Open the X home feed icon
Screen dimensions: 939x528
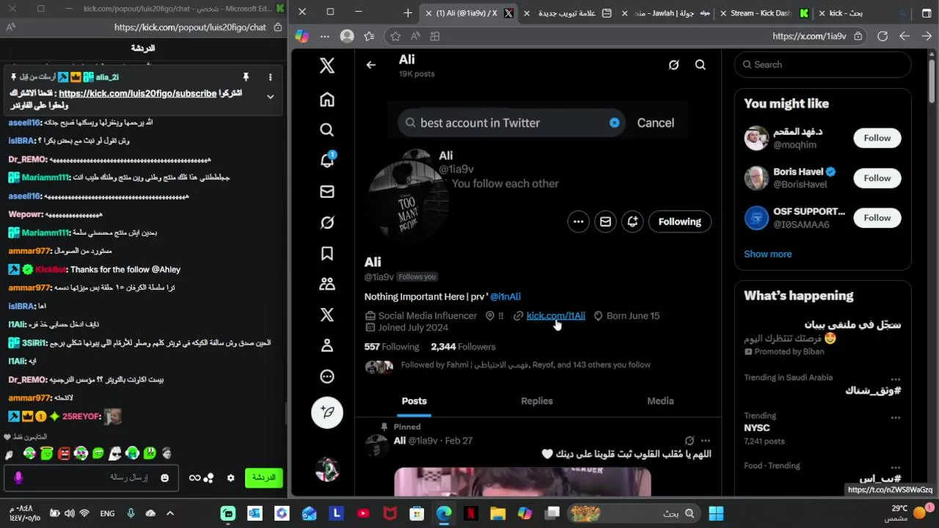(327, 100)
